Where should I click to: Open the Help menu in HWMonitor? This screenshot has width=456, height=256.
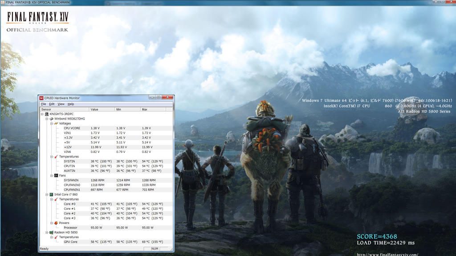71,104
